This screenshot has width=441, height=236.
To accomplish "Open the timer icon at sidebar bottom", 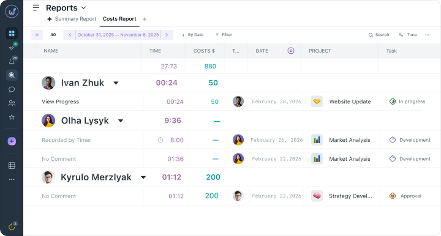I will (x=12, y=227).
